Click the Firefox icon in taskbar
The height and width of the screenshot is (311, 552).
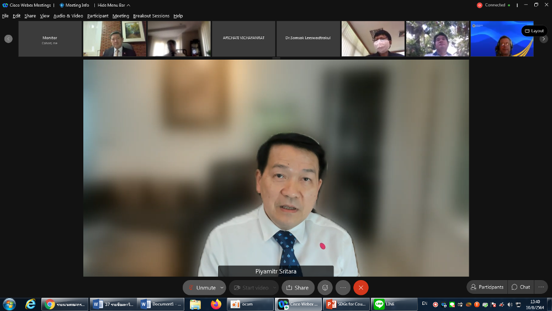216,304
